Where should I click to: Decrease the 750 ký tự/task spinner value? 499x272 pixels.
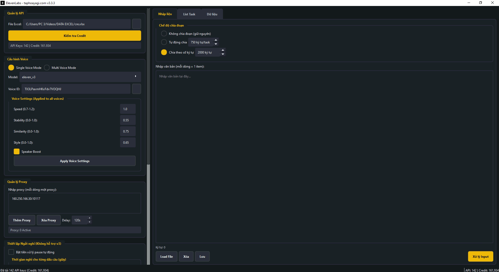[x=216, y=44]
